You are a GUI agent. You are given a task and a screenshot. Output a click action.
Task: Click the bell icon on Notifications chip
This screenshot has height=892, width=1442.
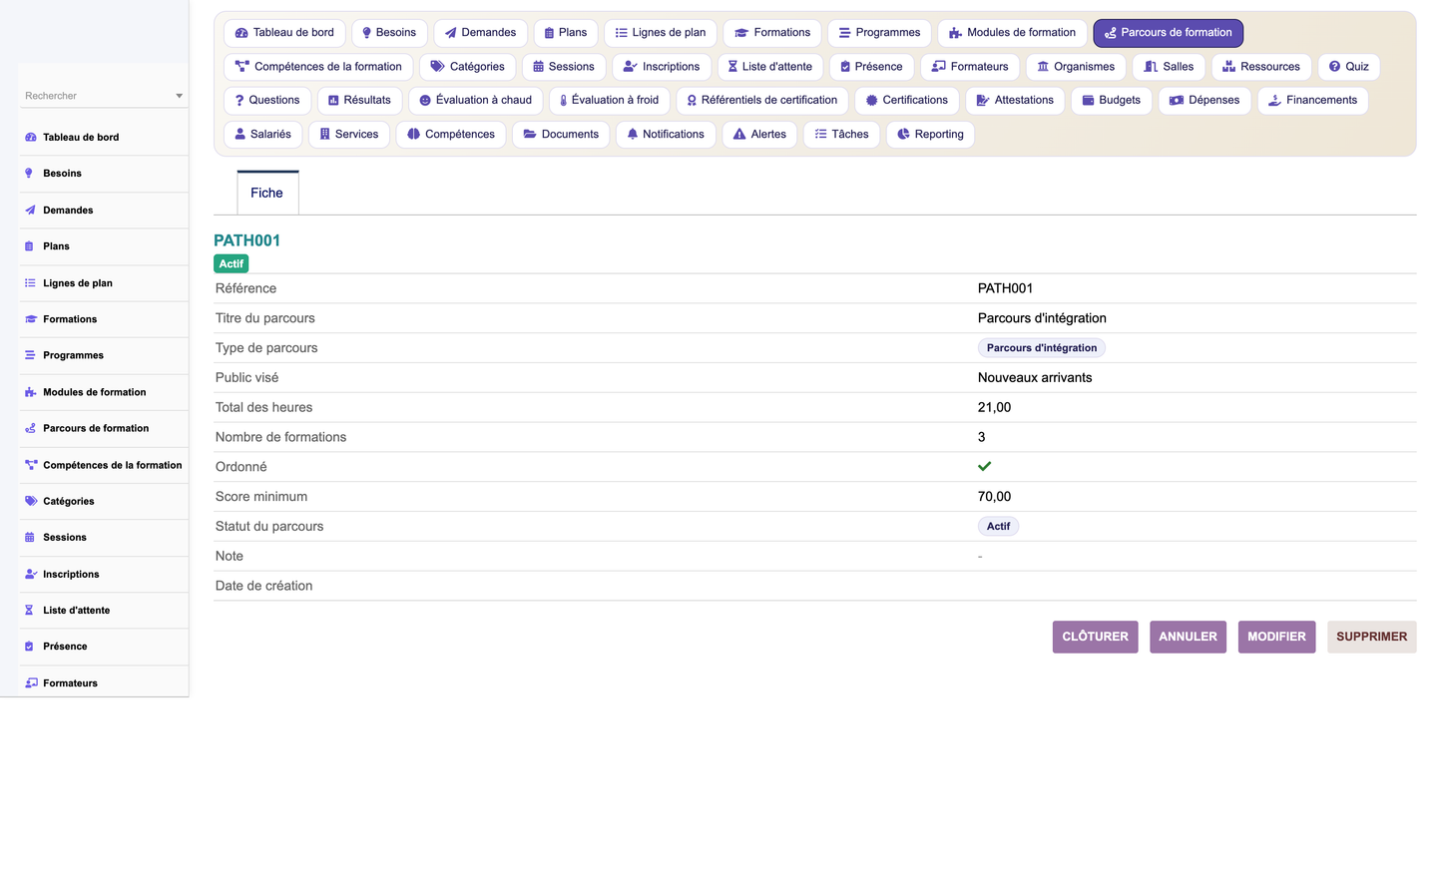[x=632, y=134]
